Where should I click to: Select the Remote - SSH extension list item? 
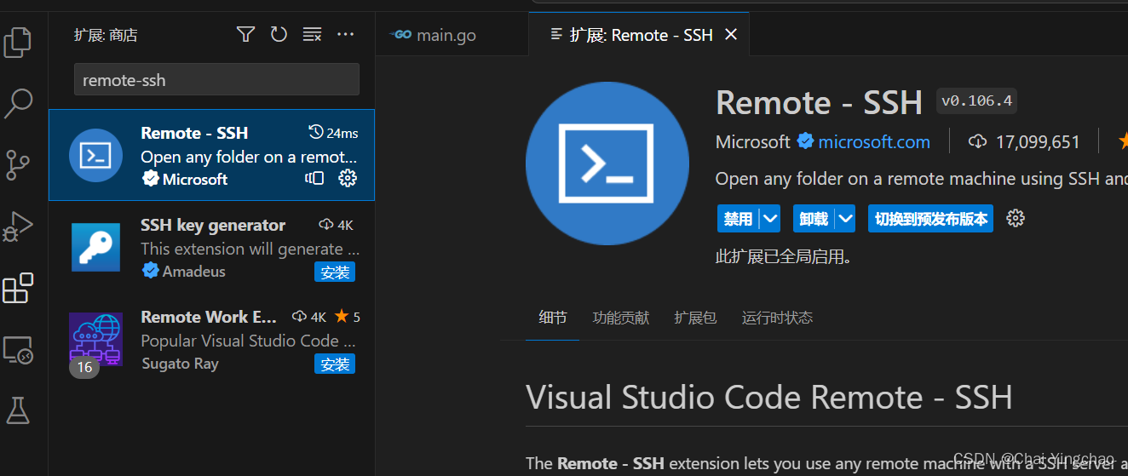(x=211, y=155)
